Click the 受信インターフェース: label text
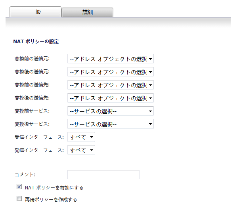The width and height of the screenshot is (235, 212). tap(39, 137)
